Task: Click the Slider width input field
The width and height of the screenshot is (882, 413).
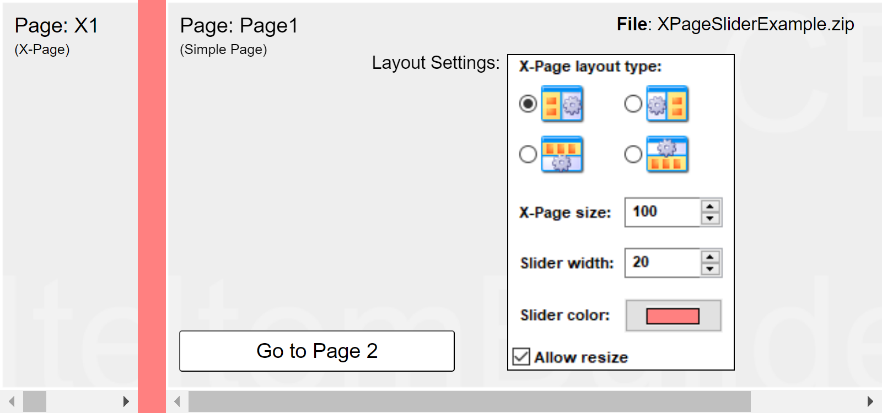Action: pos(663,263)
